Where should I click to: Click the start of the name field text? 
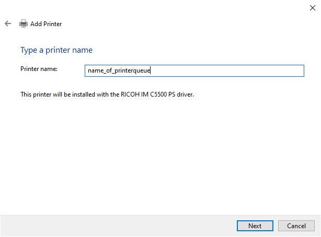click(x=88, y=71)
